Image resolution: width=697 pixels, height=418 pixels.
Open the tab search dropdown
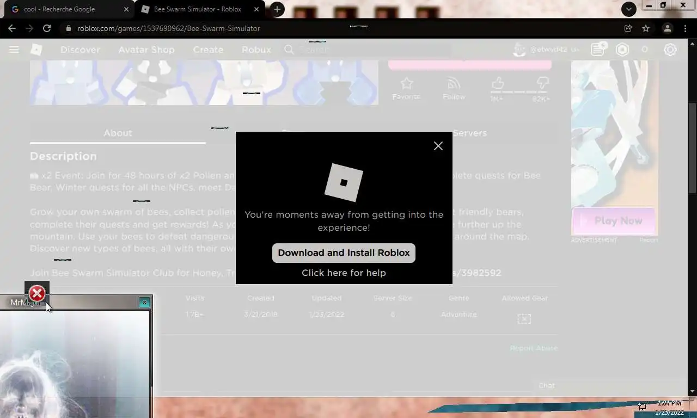(629, 9)
